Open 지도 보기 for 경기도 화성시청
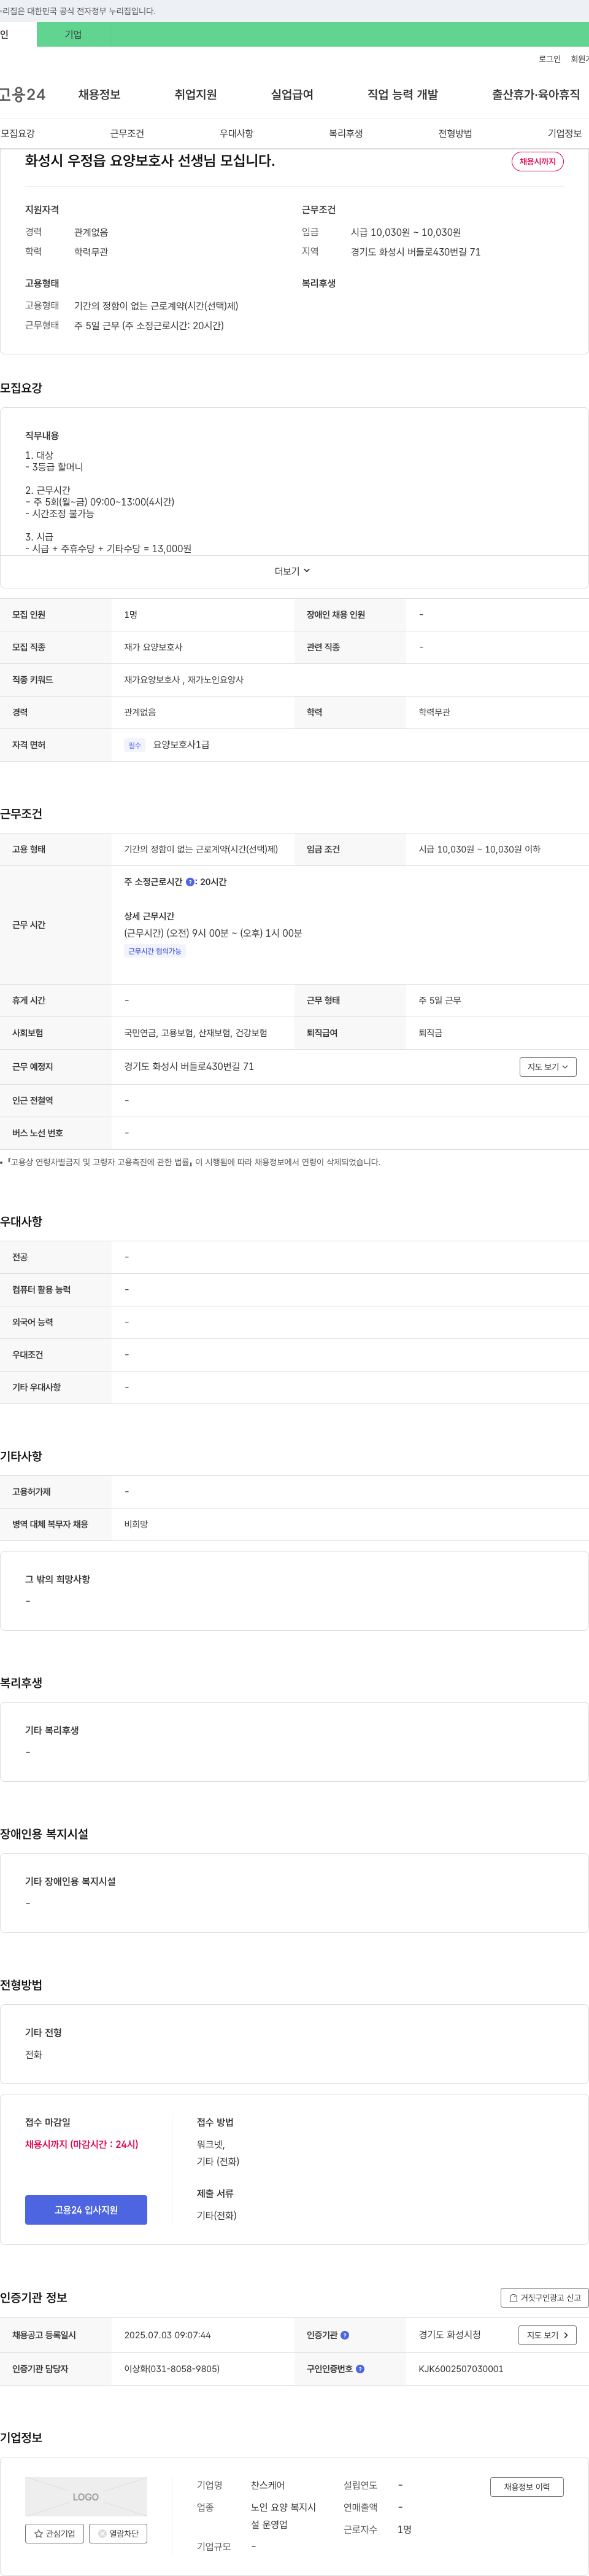589x2576 pixels. point(547,2335)
